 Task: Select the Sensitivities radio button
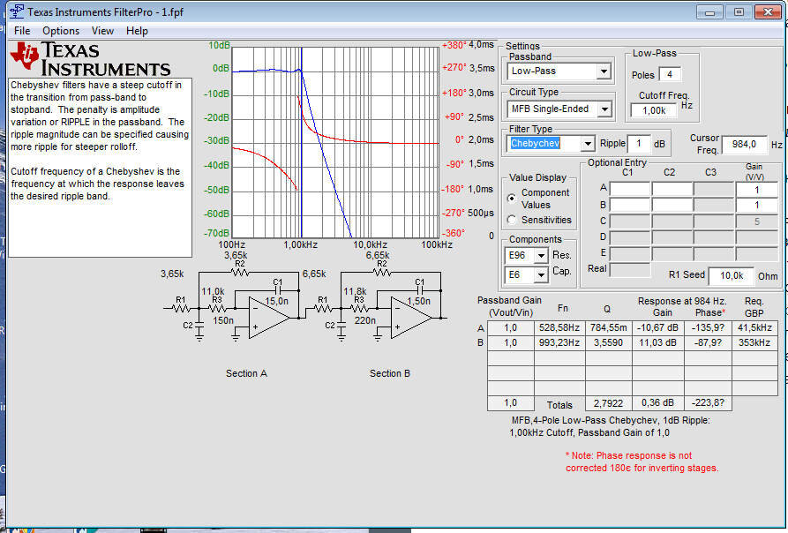click(x=512, y=220)
